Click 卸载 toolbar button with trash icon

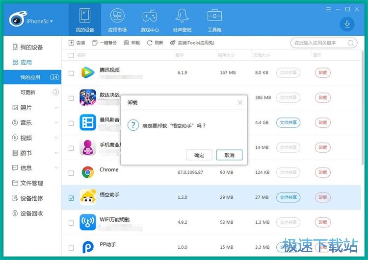click(131, 43)
